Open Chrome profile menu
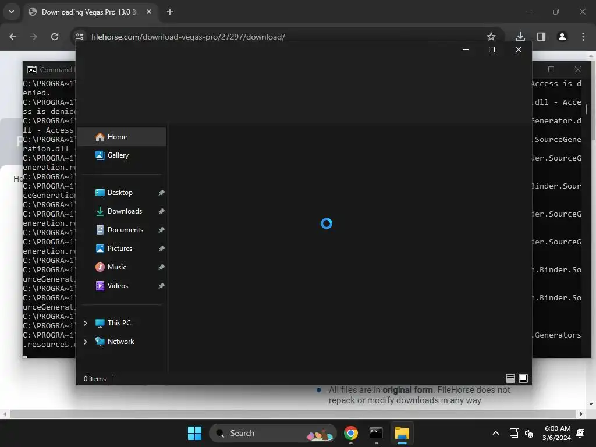The image size is (596, 447). pos(562,37)
